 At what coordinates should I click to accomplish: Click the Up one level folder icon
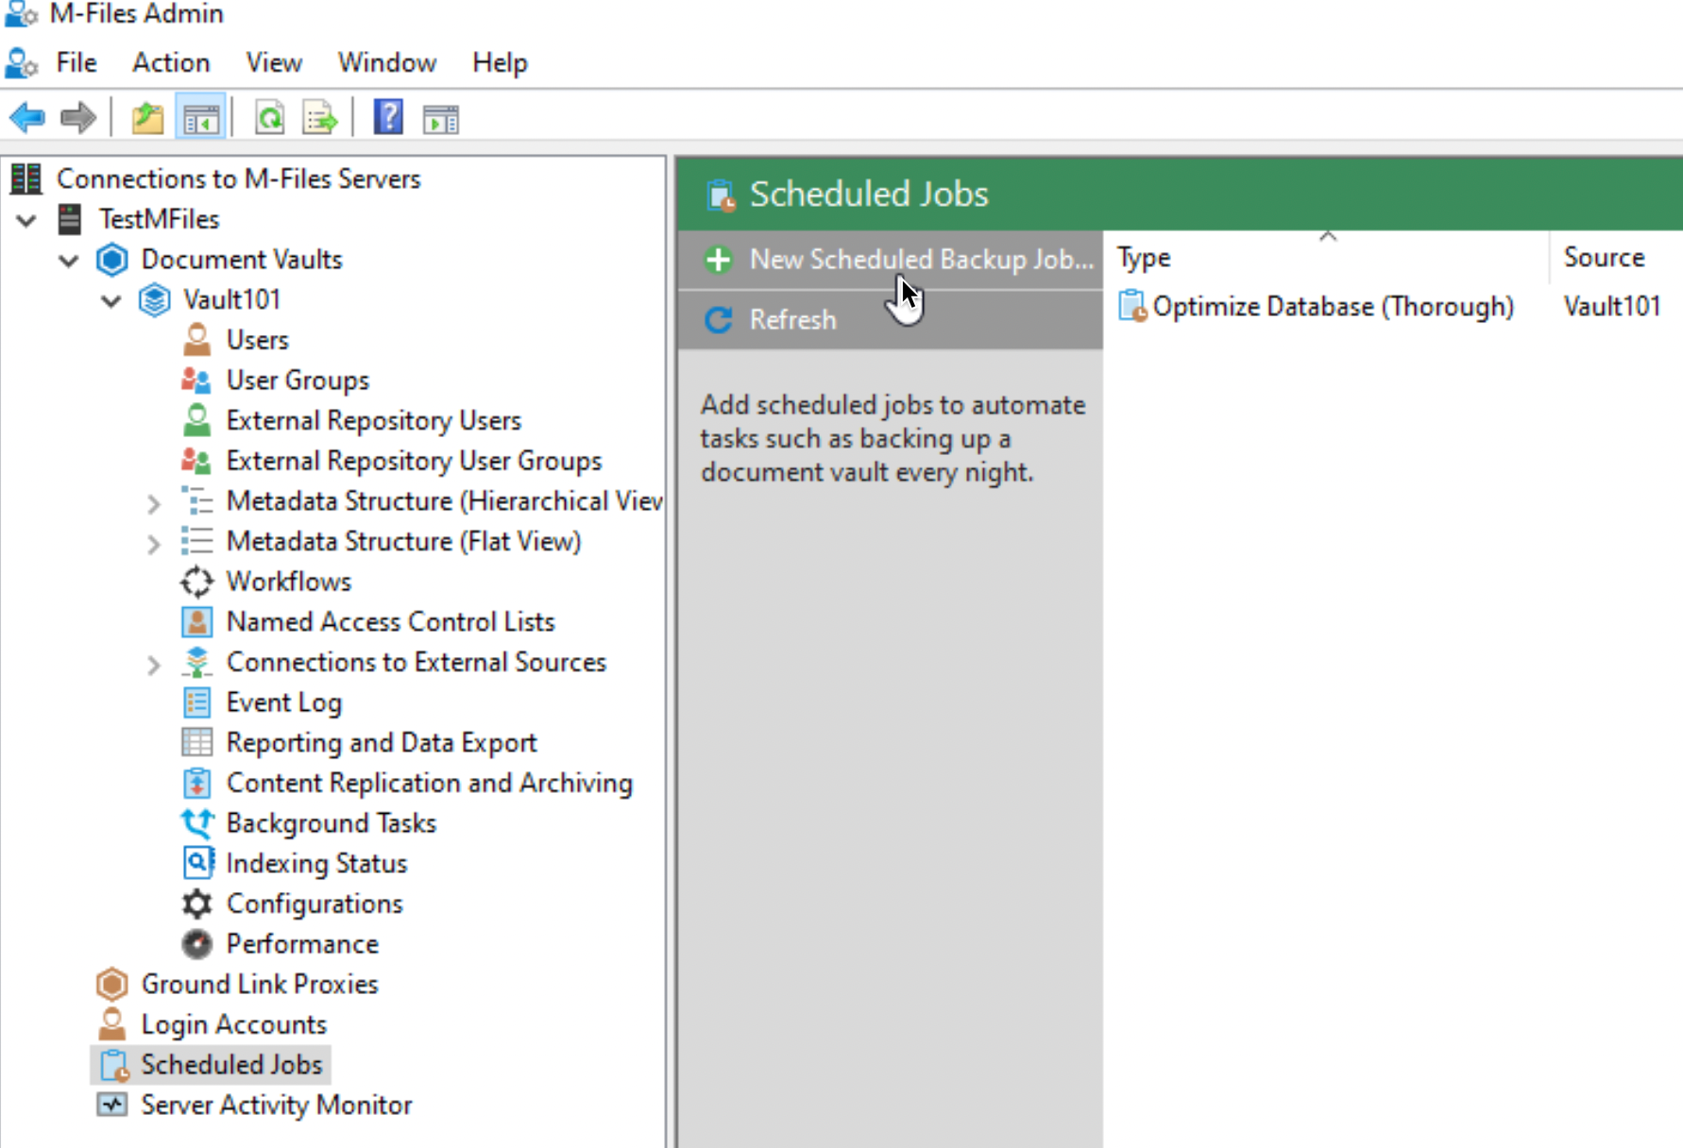pos(147,119)
